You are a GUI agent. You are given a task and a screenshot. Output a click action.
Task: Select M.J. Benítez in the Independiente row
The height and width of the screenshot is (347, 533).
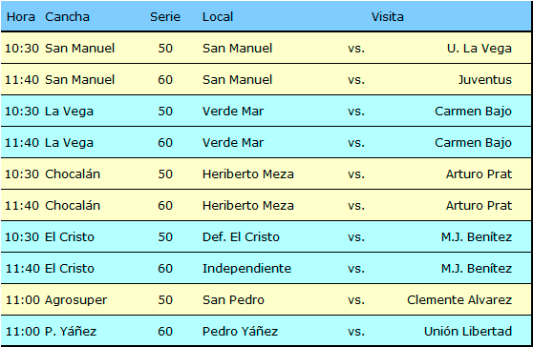[x=477, y=269]
